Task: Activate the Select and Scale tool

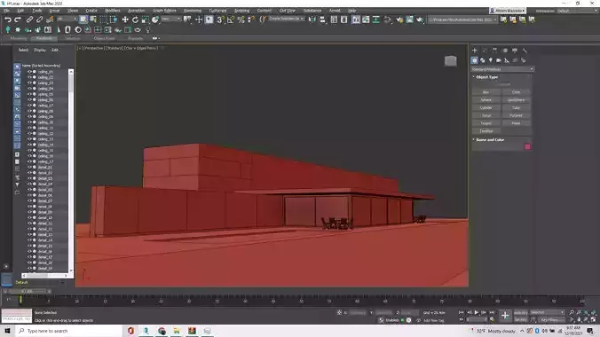Action: coord(145,20)
